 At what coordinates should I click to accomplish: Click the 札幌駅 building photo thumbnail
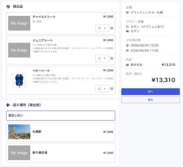coord(19,132)
